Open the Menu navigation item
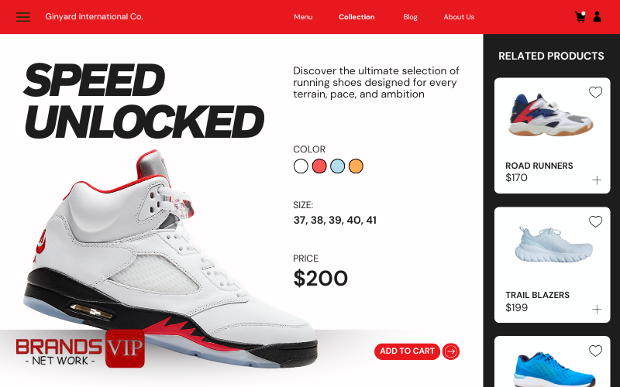This screenshot has width=620, height=387. [303, 17]
